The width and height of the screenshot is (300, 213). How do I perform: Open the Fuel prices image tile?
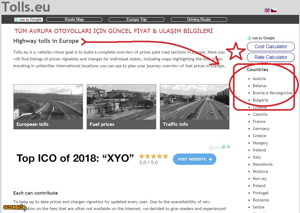pyautogui.click(x=121, y=107)
